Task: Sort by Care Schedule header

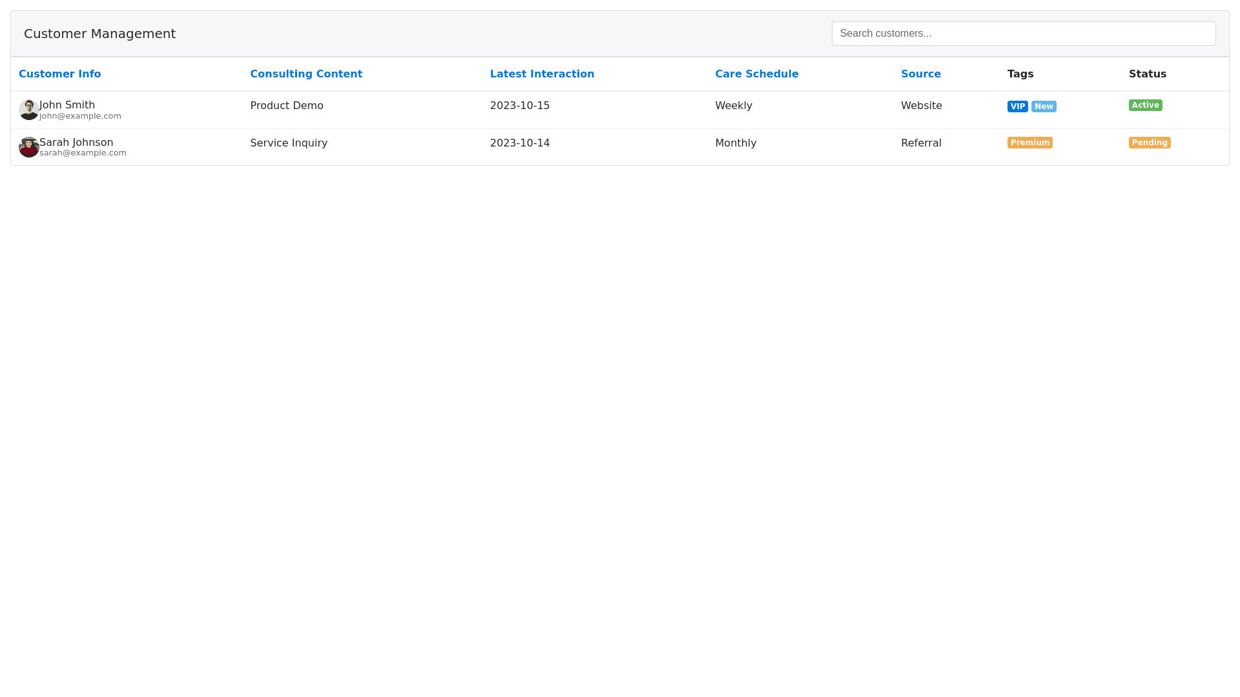Action: 756,74
